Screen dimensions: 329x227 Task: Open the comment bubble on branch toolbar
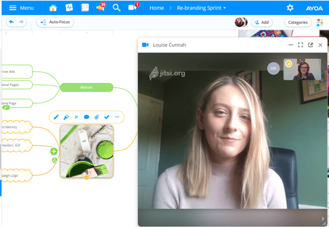tap(86, 117)
